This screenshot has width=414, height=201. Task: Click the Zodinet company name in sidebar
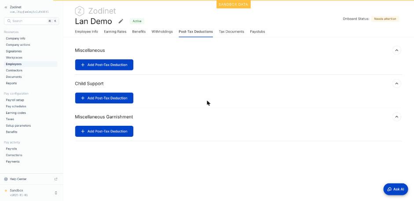[x=15, y=7]
